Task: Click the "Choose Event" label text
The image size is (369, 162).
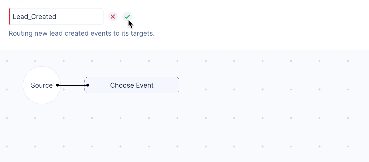Action: [132, 85]
